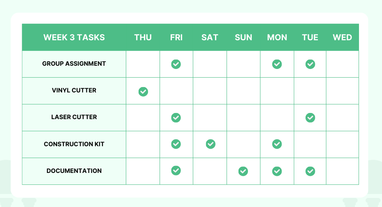Click empty Vinyl Cutter Saturday cell
The height and width of the screenshot is (207, 382).
click(210, 91)
